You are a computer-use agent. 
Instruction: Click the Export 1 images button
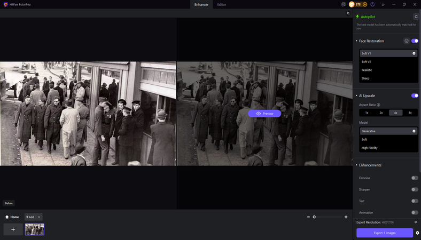point(385,233)
